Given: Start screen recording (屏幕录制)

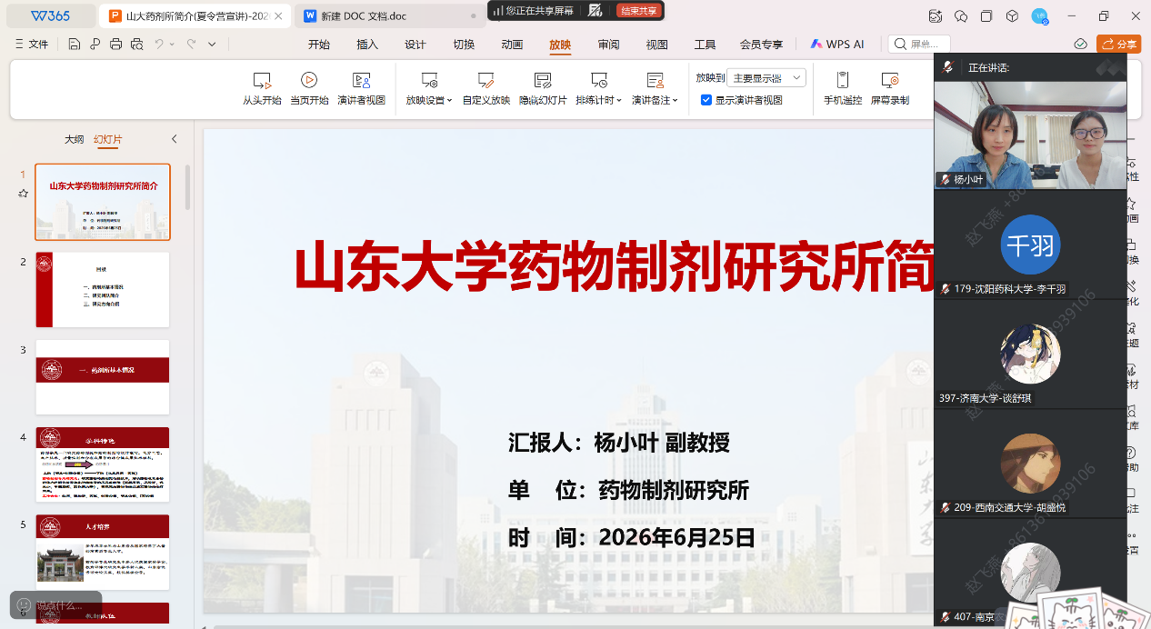Looking at the screenshot, I should (x=890, y=89).
